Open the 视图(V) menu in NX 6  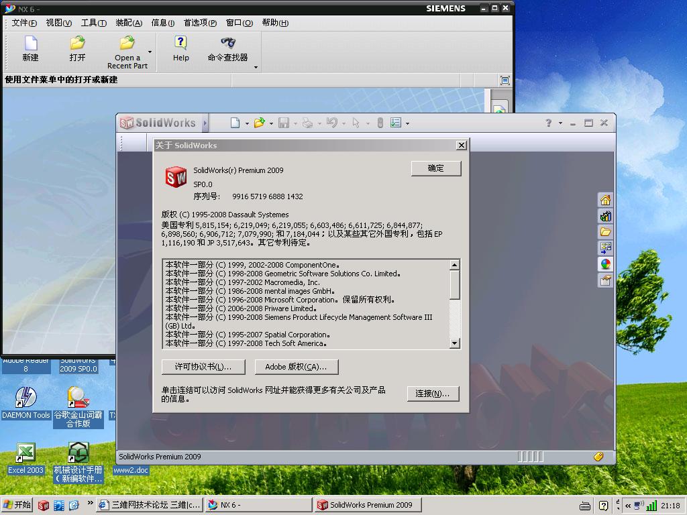(59, 23)
